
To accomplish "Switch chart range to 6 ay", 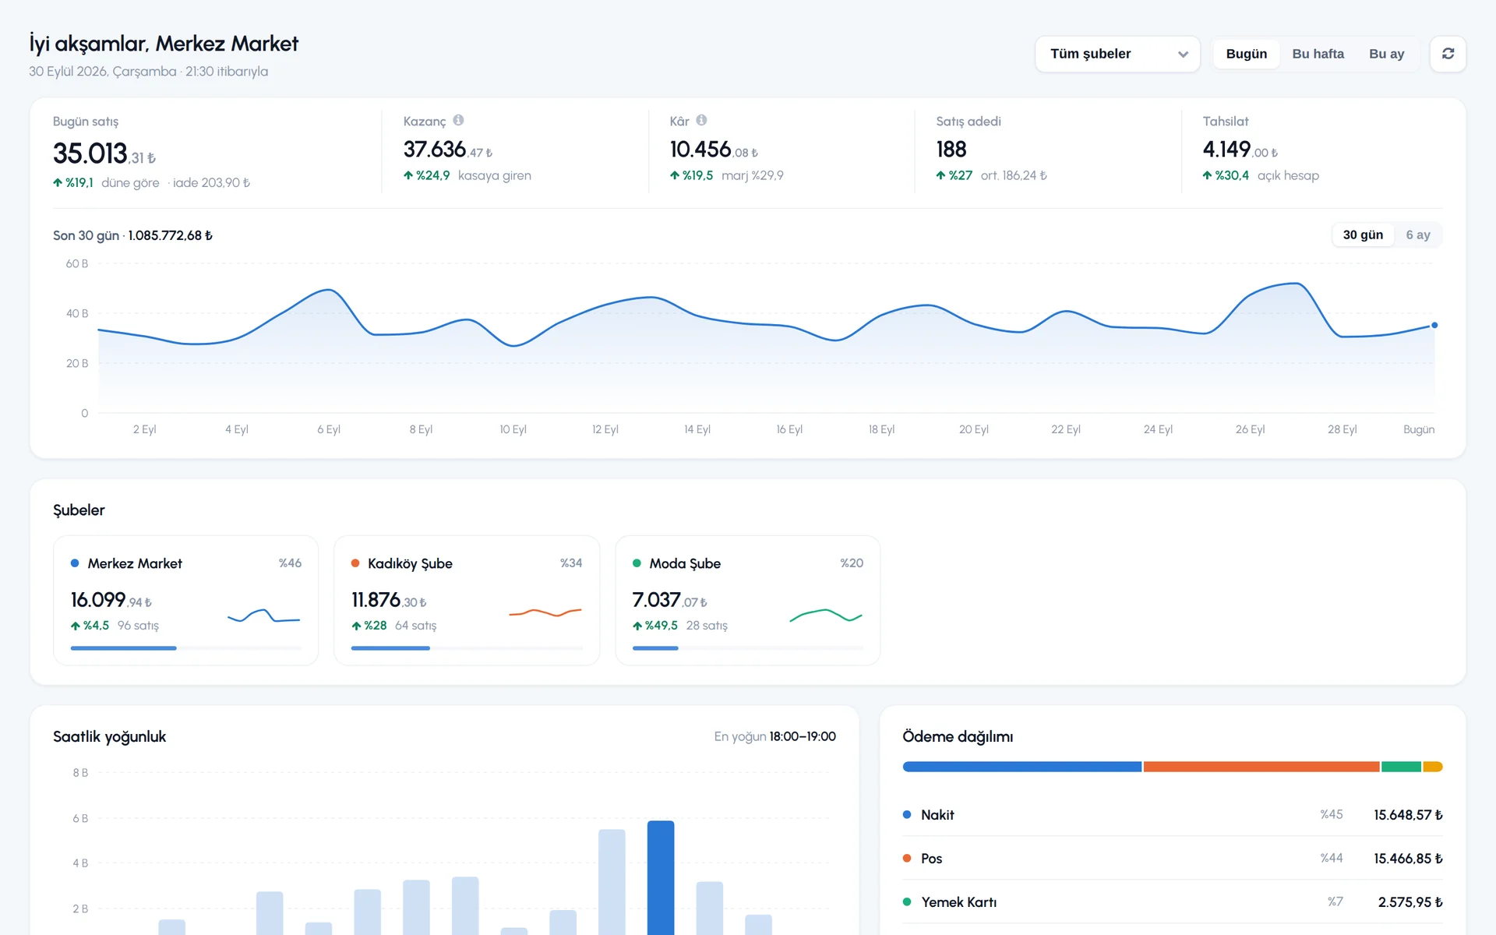I will pos(1417,235).
